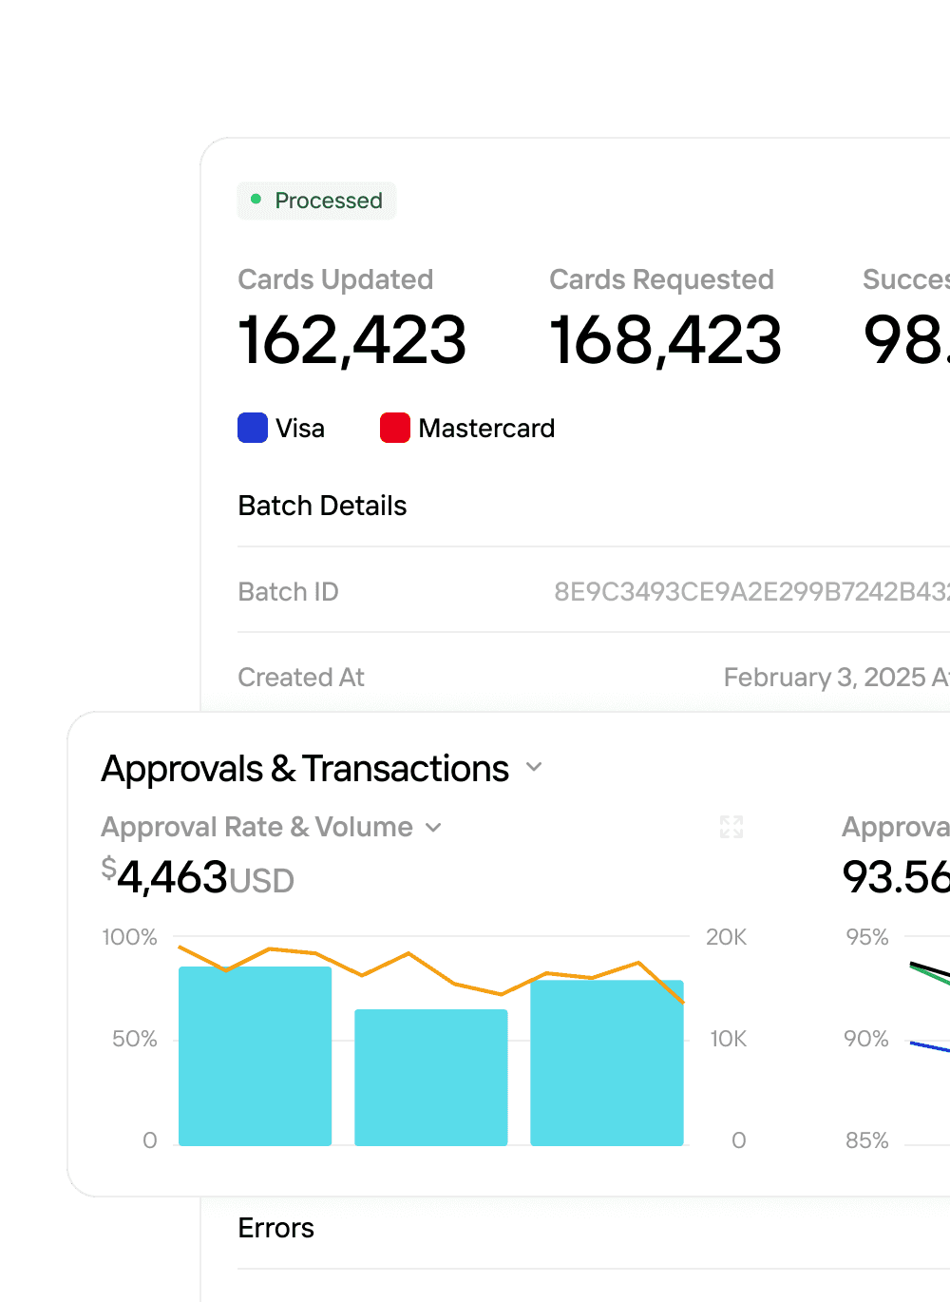Click the Processed status badge

pyautogui.click(x=316, y=201)
